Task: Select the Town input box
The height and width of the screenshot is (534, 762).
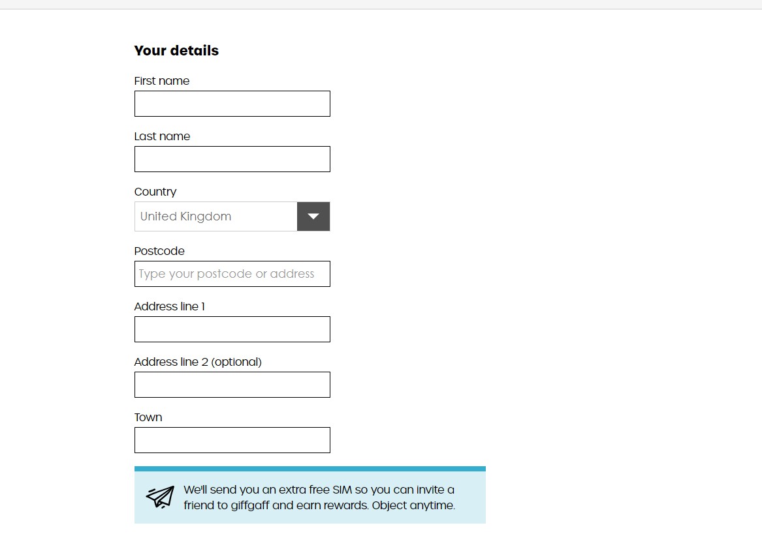Action: pyautogui.click(x=232, y=440)
